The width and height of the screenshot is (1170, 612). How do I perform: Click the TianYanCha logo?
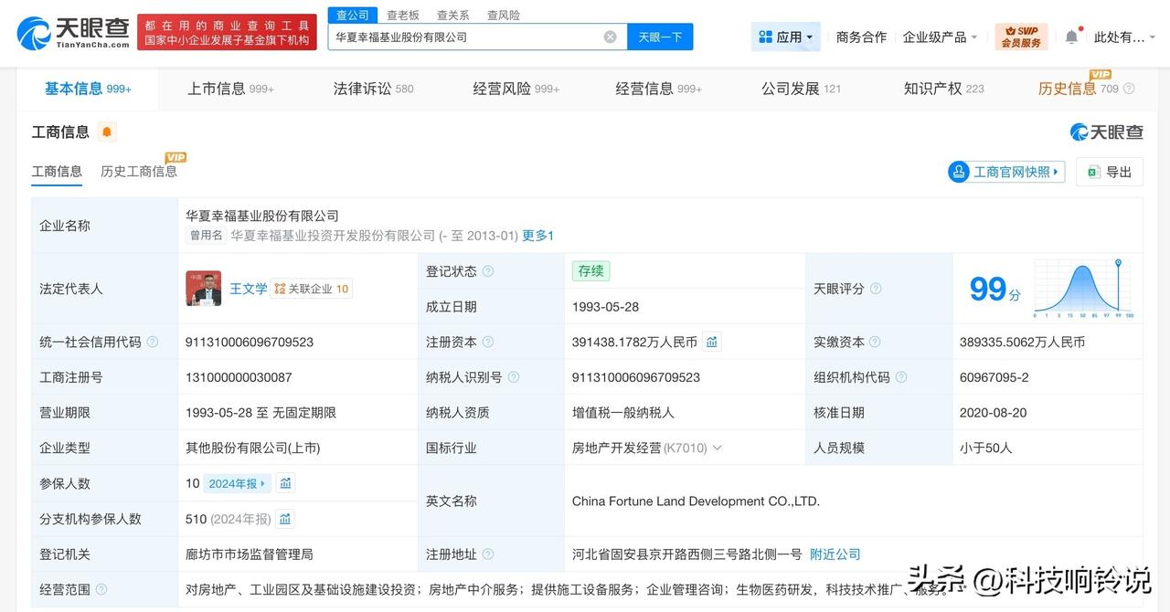click(72, 32)
